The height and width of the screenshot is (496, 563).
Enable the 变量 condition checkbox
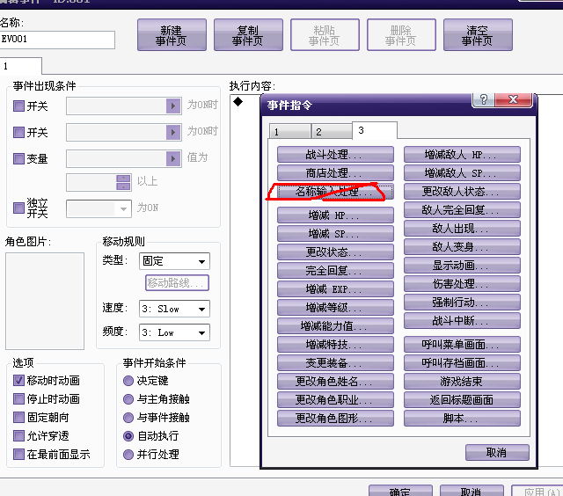pyautogui.click(x=18, y=158)
